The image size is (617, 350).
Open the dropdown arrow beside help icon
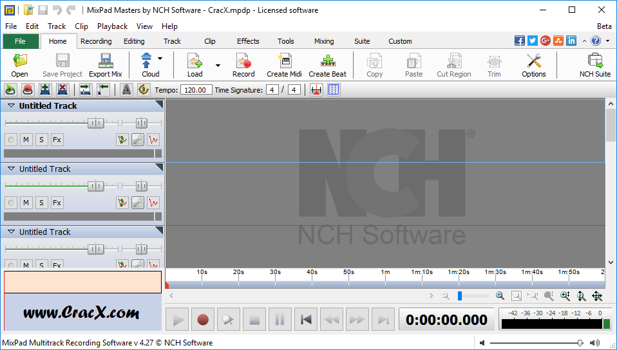tap(607, 41)
